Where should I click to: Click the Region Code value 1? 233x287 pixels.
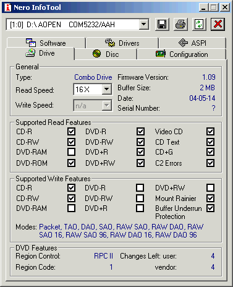point(111,267)
